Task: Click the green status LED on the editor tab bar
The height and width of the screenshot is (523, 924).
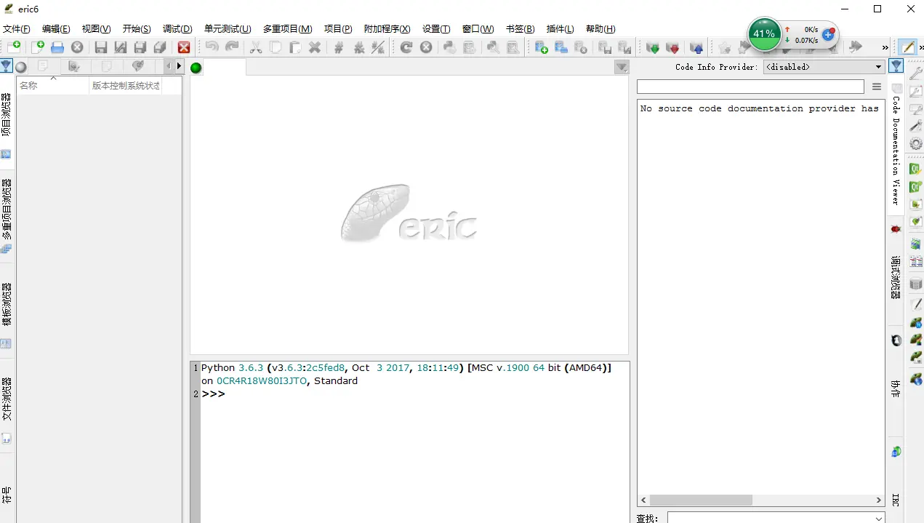Action: click(x=196, y=68)
